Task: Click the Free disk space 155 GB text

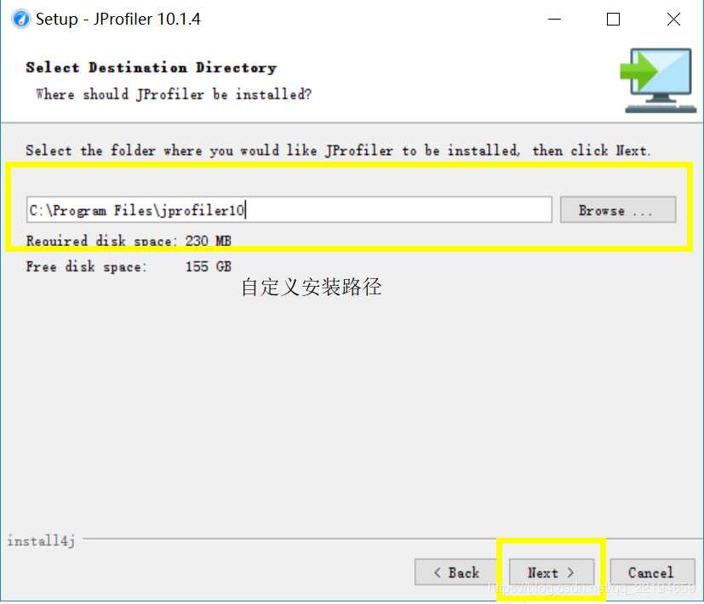Action: (129, 266)
